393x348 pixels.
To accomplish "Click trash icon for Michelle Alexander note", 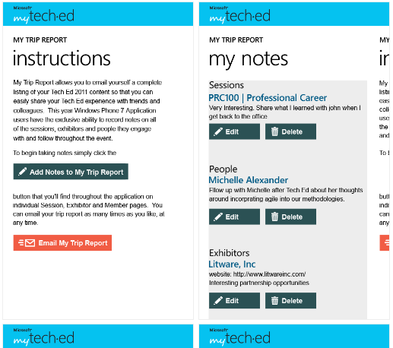I will [x=274, y=217].
